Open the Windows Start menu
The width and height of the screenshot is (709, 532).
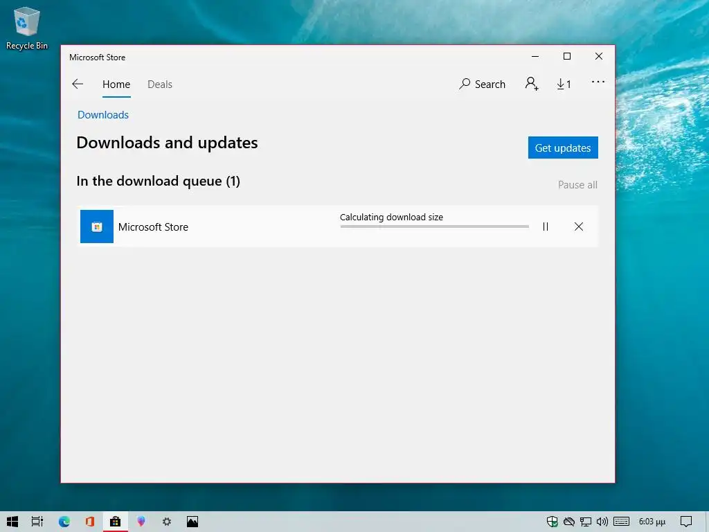(x=12, y=522)
